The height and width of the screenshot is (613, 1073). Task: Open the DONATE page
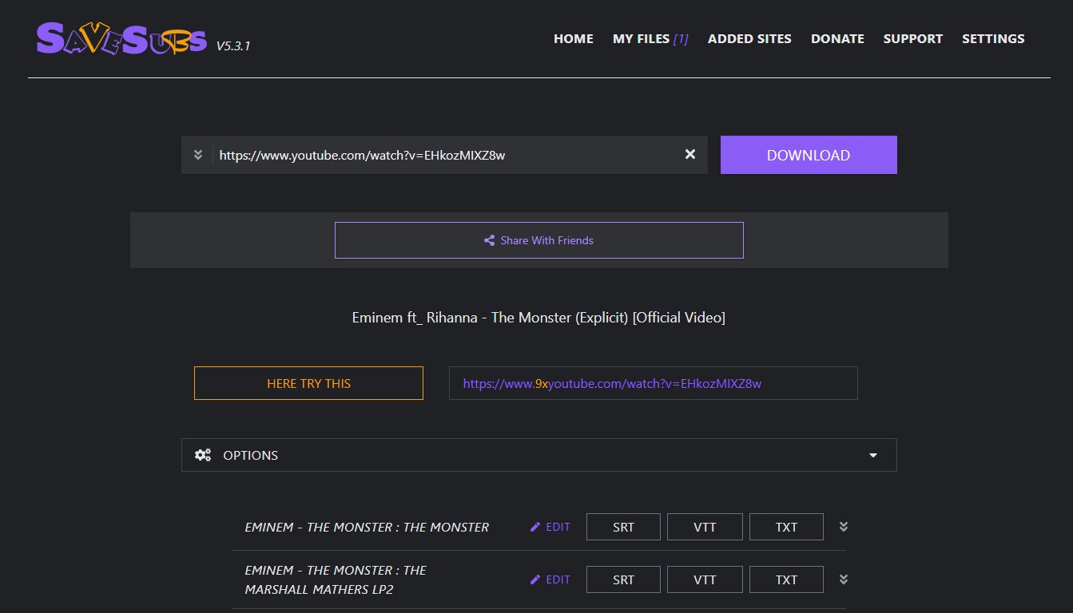pyautogui.click(x=837, y=38)
